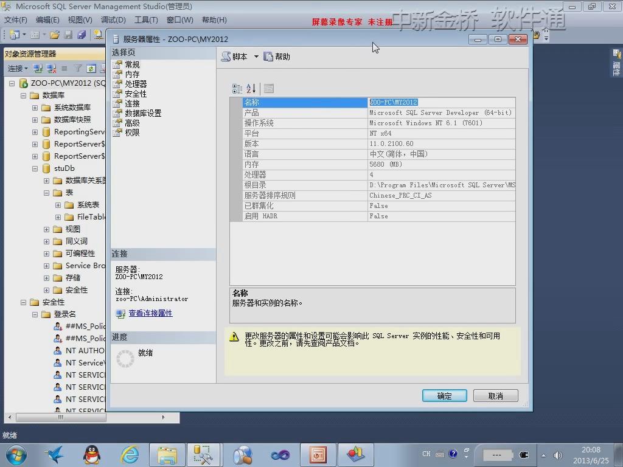Click the 取消 button
Viewport: 623px width, 467px height.
(495, 396)
